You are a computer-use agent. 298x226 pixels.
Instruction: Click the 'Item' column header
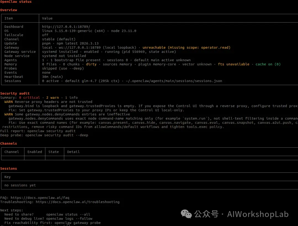pos(9,18)
